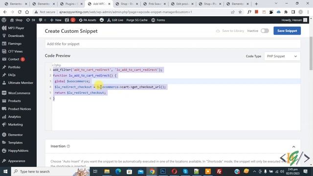Click the Save Snippet button

coord(287,31)
